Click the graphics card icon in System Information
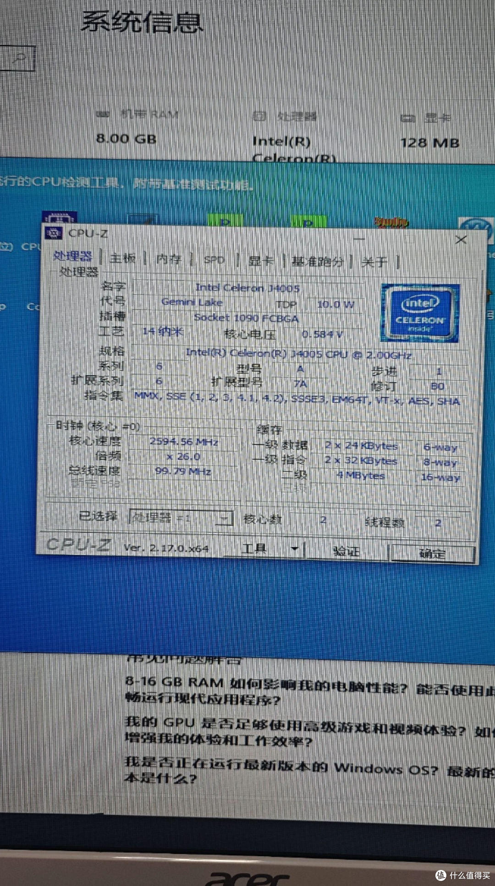495x886 pixels. tap(407, 118)
